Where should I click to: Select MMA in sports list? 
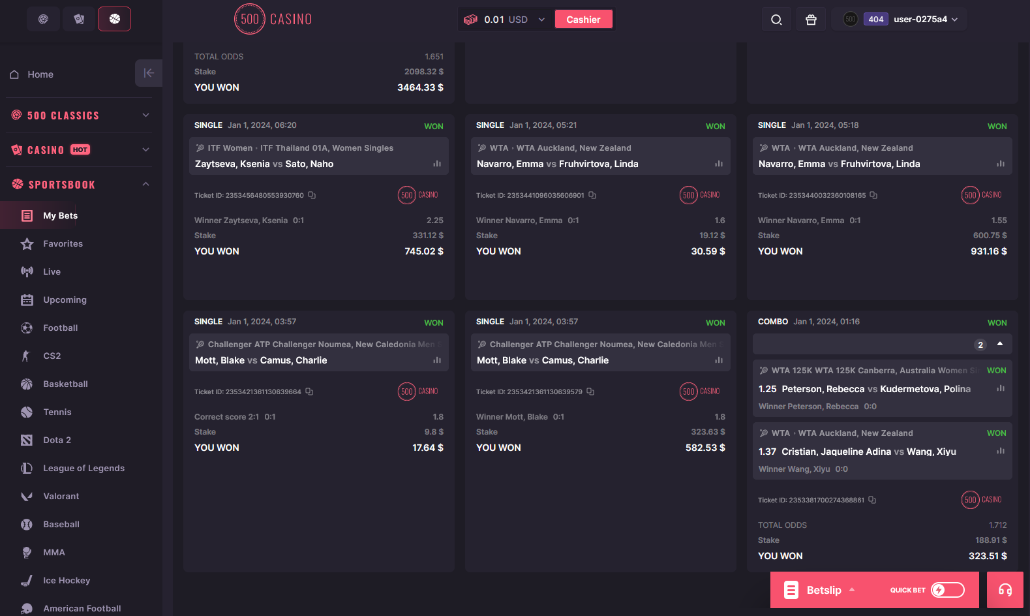coord(54,553)
